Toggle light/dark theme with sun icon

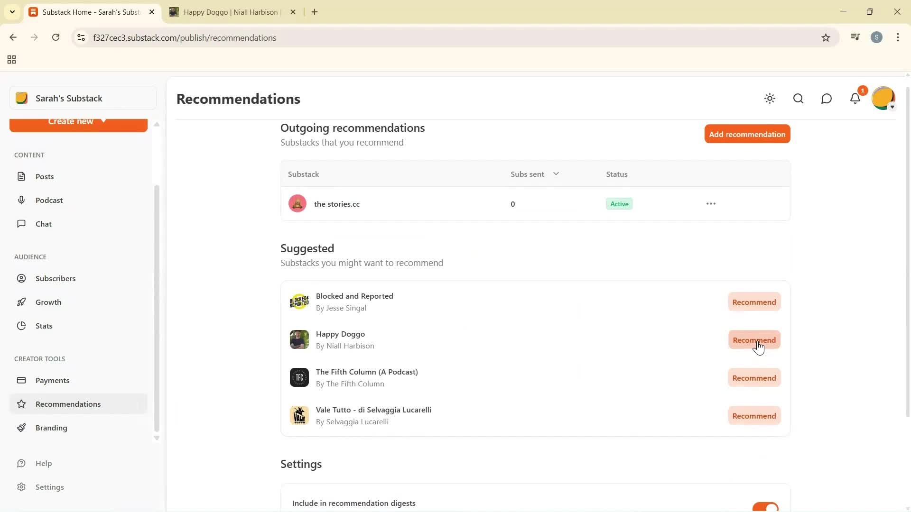pos(770,99)
